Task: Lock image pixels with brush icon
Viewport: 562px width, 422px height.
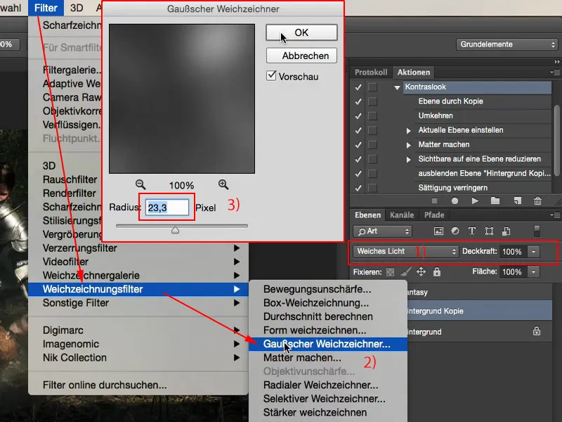Action: [406, 272]
